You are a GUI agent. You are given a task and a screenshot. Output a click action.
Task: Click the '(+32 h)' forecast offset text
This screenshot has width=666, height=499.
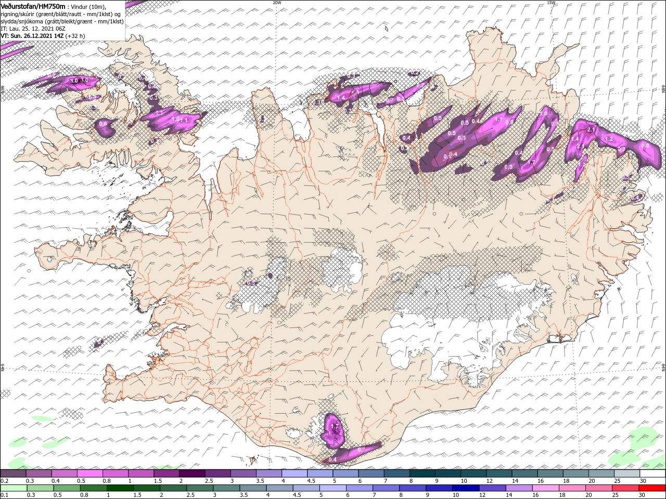(75, 36)
